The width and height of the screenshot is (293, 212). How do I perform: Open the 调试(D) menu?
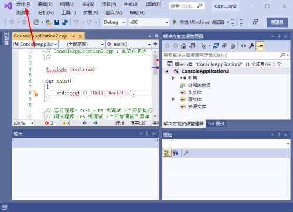coord(154,5)
